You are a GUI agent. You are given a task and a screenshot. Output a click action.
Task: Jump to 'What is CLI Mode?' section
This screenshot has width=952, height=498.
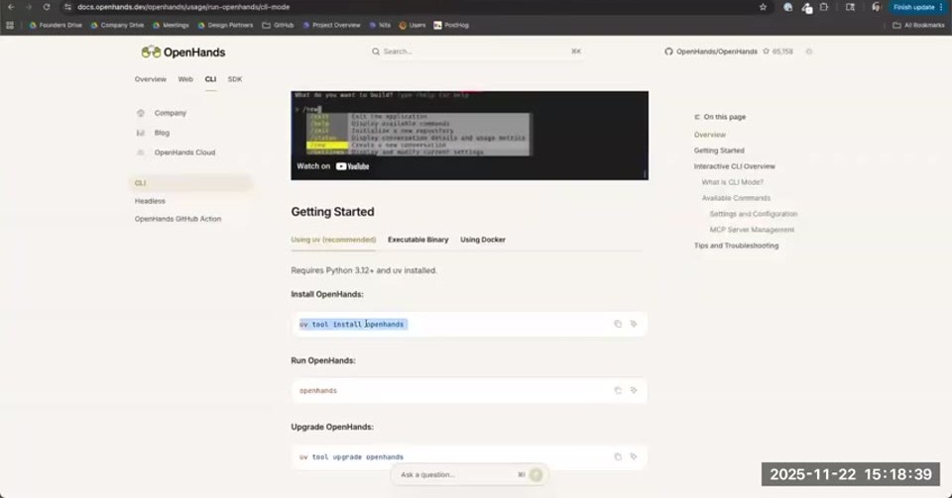[x=733, y=182]
